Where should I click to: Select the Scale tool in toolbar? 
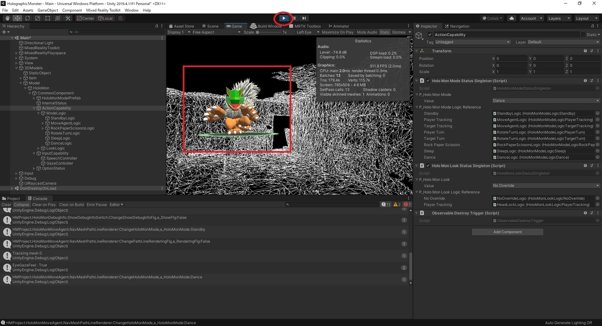38,19
